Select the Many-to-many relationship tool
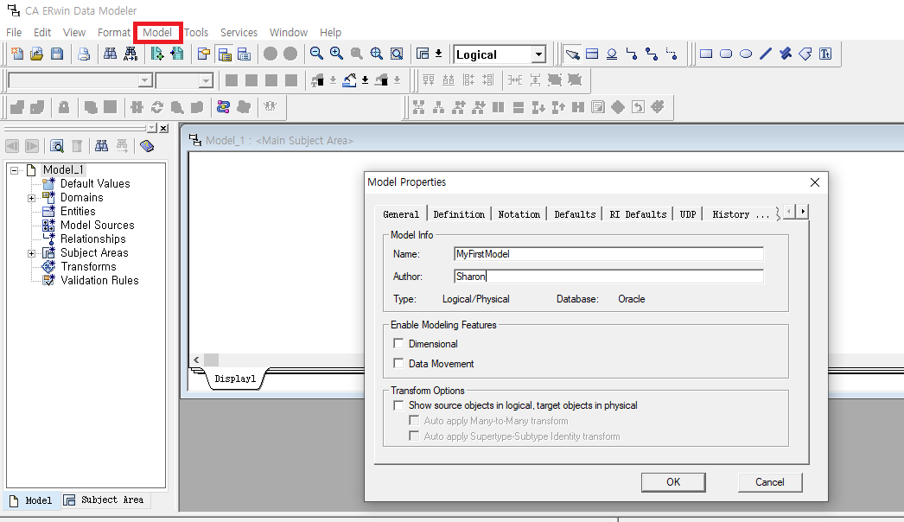 (652, 54)
